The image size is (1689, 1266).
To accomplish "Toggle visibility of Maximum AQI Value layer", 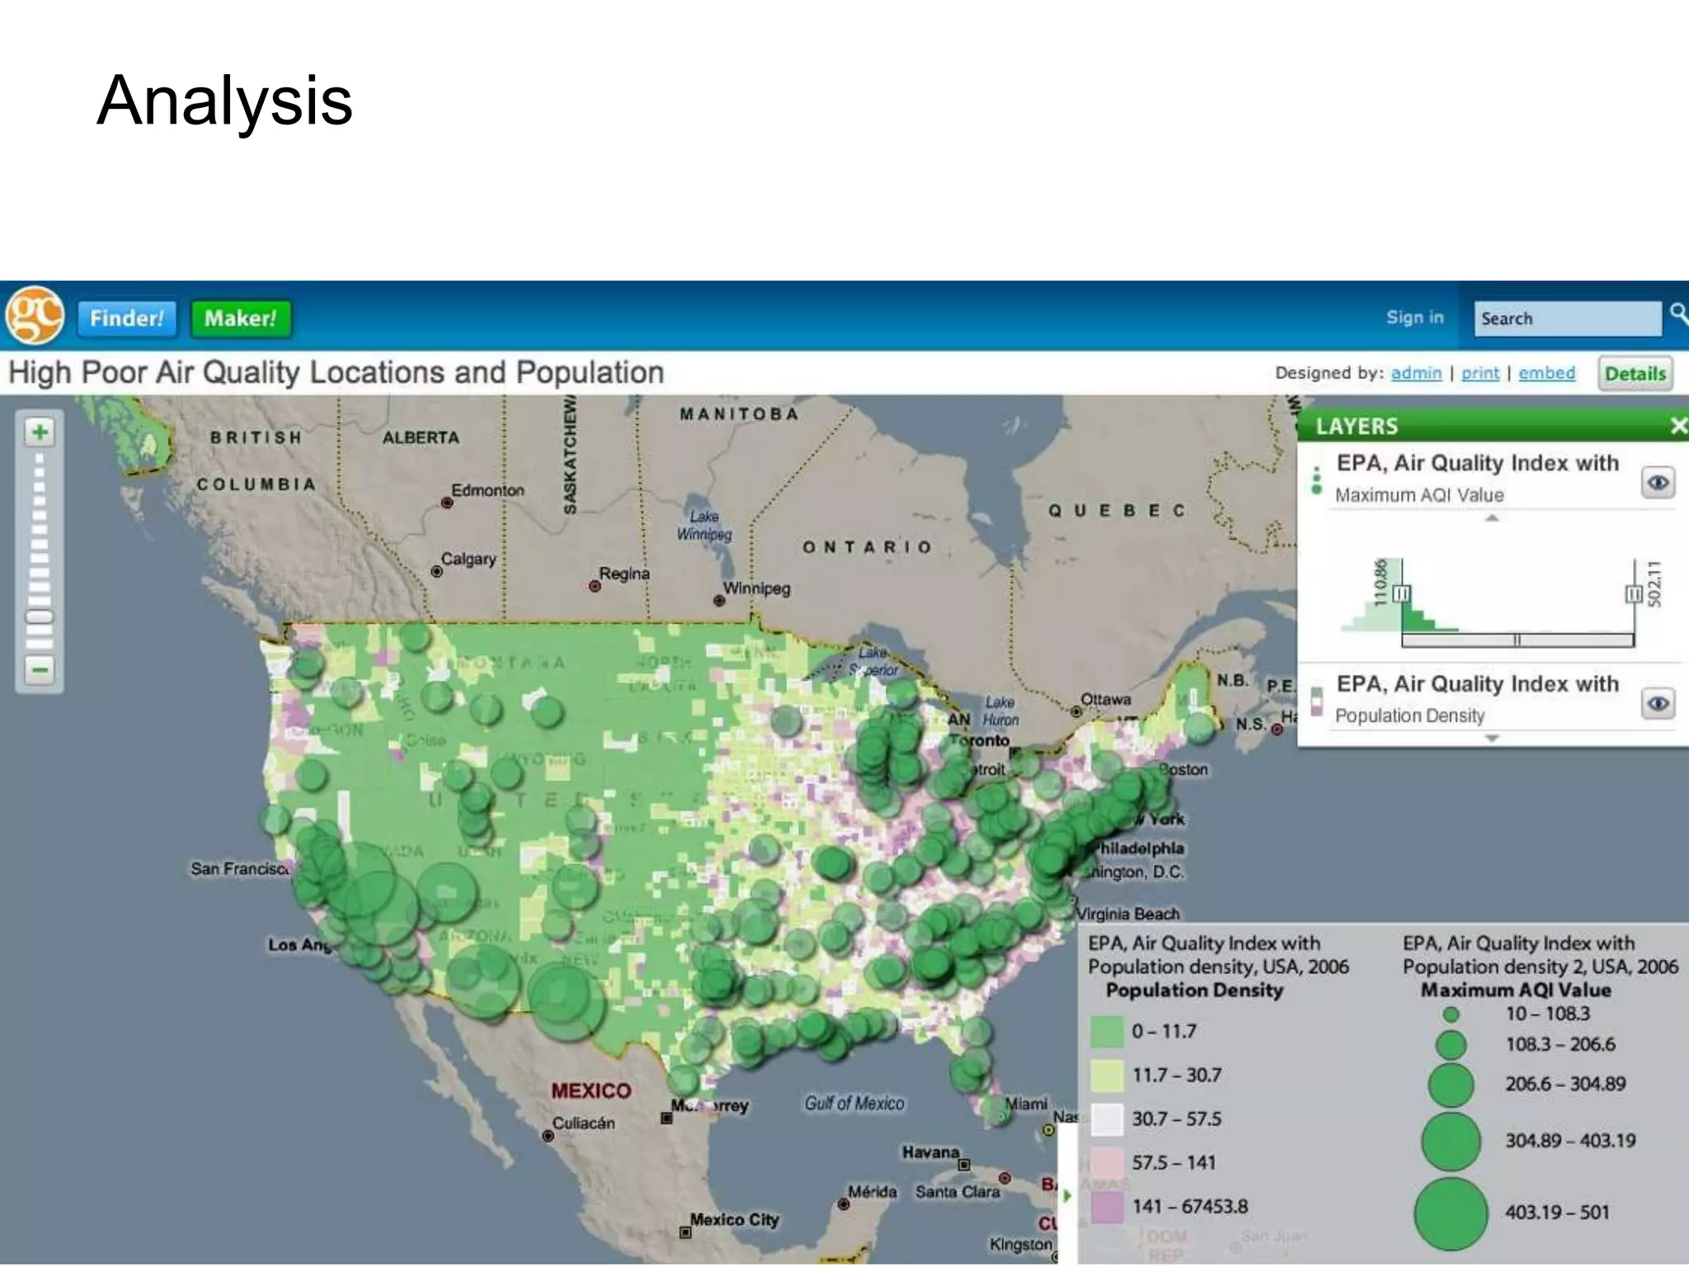I will pos(1658,483).
